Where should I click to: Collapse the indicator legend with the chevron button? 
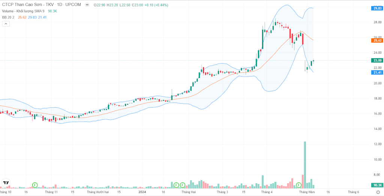coord(6,24)
